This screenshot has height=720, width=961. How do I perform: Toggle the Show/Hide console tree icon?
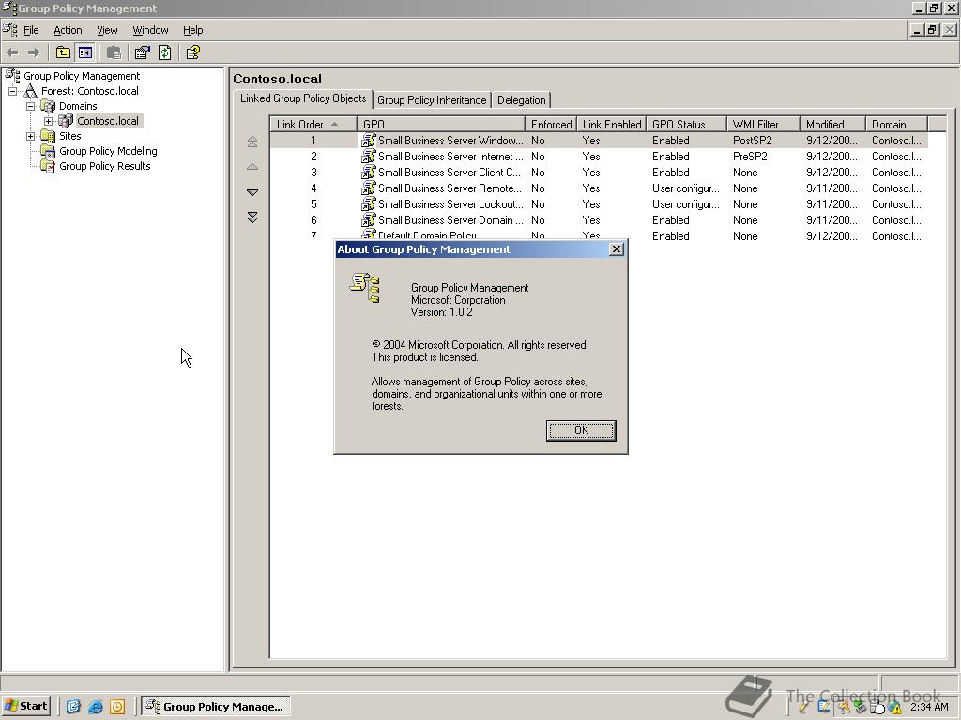point(85,52)
